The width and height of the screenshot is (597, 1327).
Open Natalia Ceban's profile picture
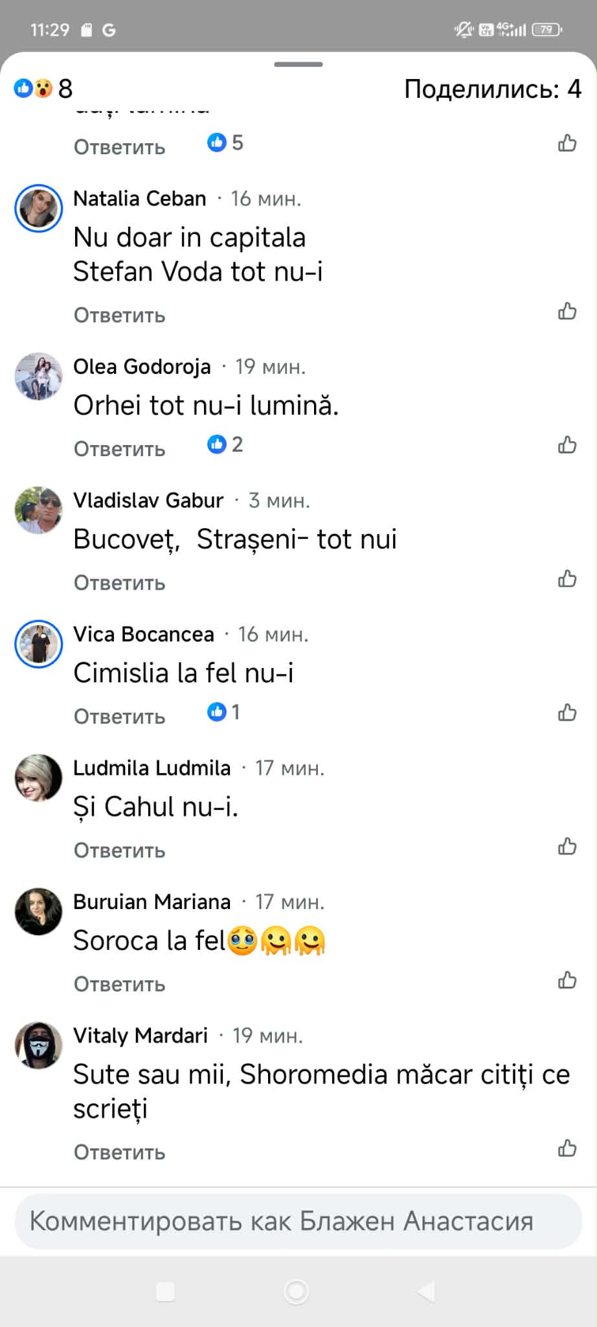(39, 208)
